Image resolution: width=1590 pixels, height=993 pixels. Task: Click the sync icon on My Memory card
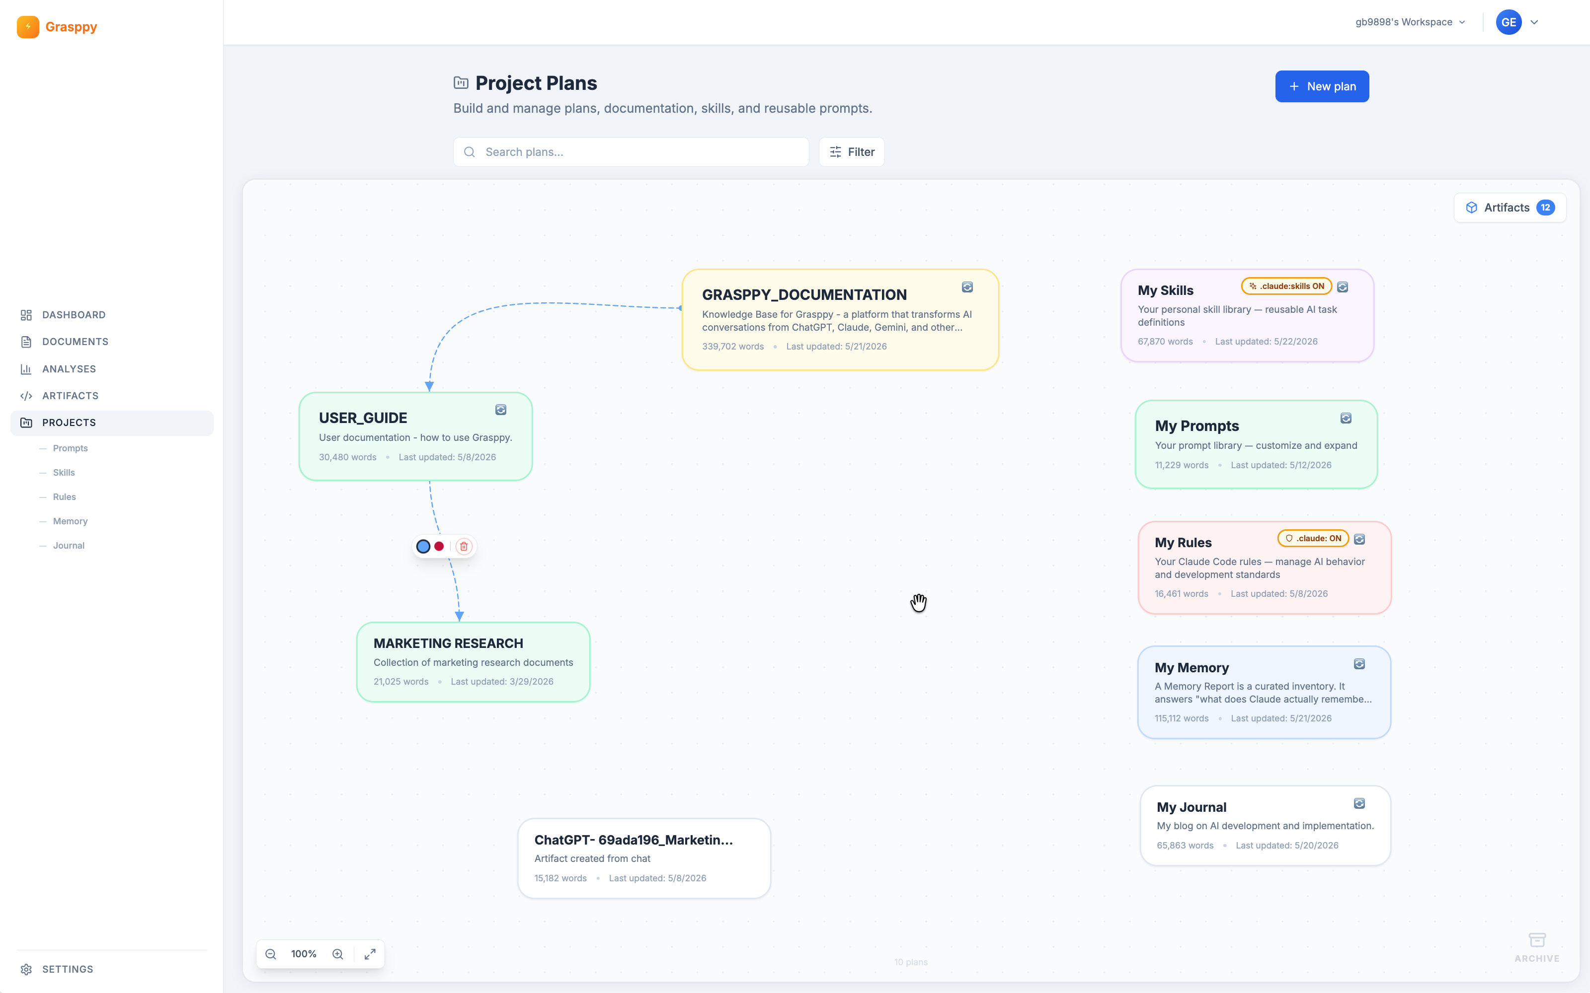coord(1359,664)
